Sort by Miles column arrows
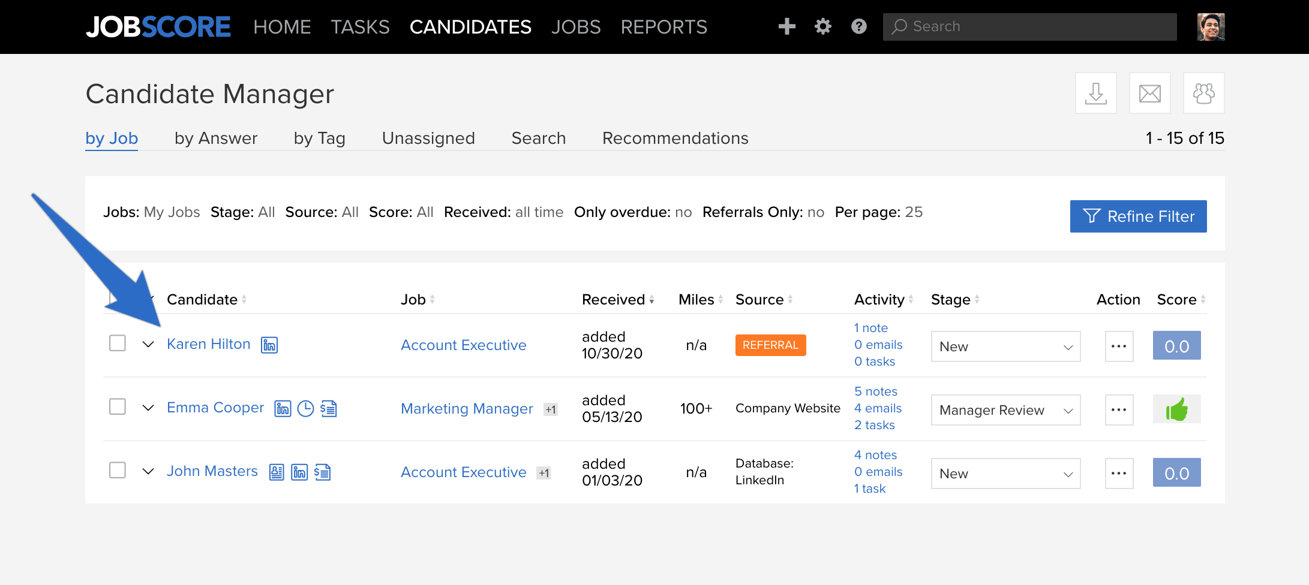1309x585 pixels. pyautogui.click(x=720, y=299)
